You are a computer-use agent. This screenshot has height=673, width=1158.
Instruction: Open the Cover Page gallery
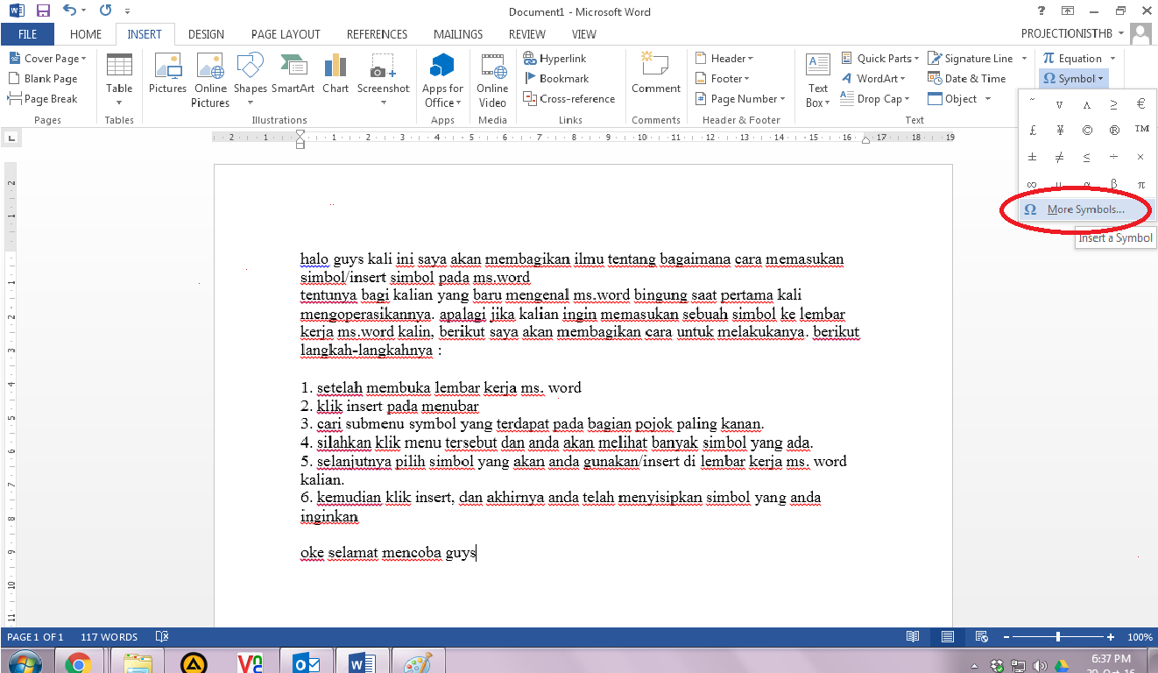click(48, 58)
